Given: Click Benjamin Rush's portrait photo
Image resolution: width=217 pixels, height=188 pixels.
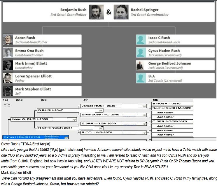Looking at the screenshot, I should click(x=96, y=12).
